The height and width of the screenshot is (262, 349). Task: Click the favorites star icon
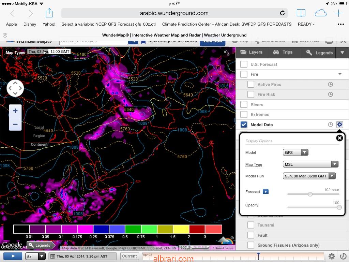(143, 41)
